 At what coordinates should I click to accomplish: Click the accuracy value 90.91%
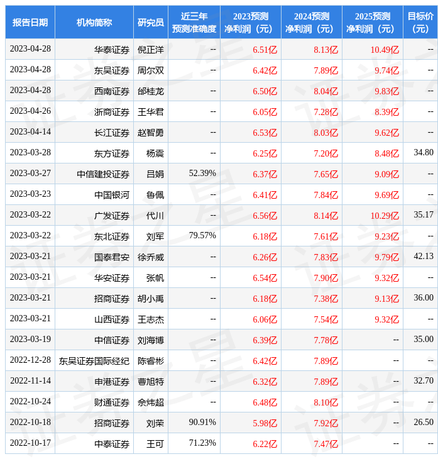pyautogui.click(x=202, y=423)
